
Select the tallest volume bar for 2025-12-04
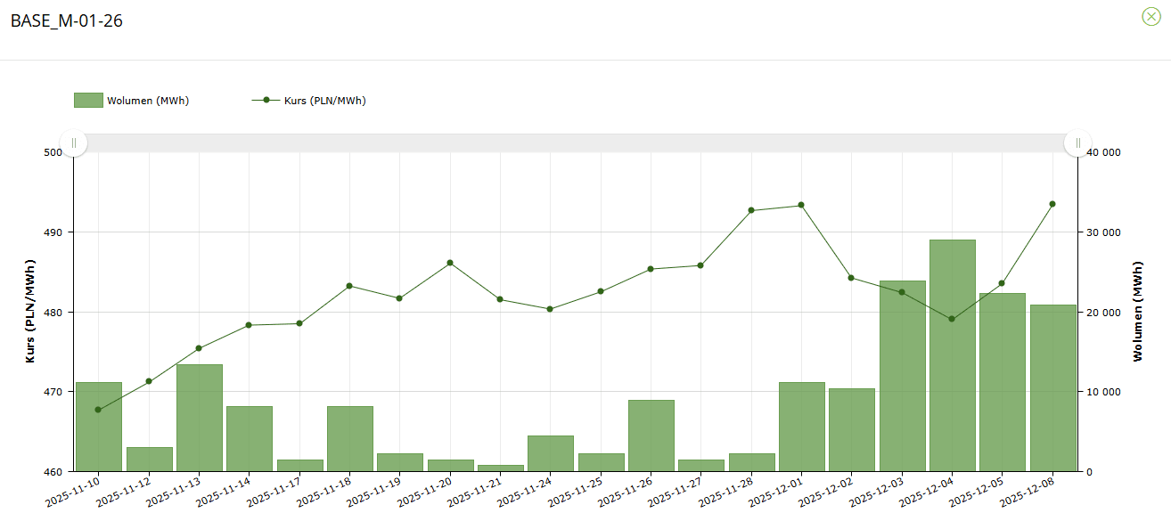click(952, 355)
